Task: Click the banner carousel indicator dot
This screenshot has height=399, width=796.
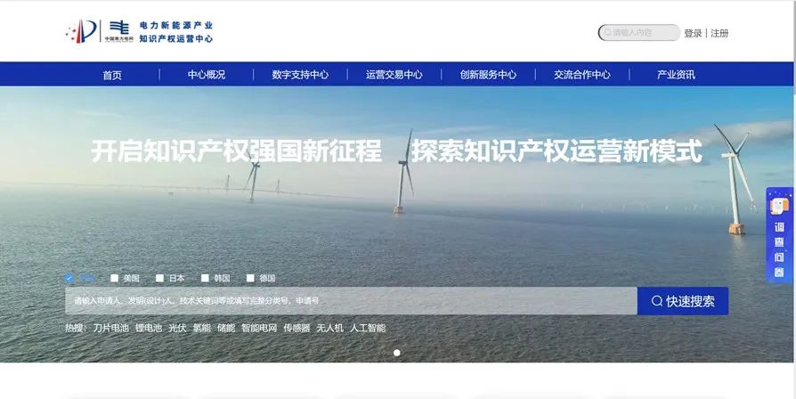Action: (x=397, y=353)
